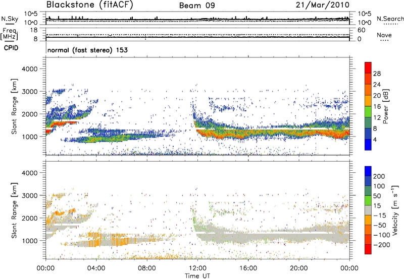Screen dimensions: 404x279
Task: Click the 'CPID' label
Action: pyautogui.click(x=11, y=48)
